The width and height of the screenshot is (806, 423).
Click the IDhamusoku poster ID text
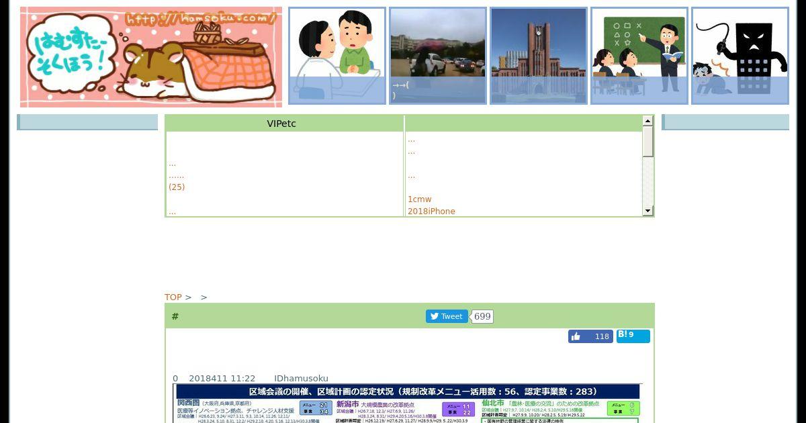point(302,379)
